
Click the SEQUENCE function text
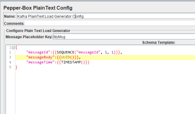point(66,52)
